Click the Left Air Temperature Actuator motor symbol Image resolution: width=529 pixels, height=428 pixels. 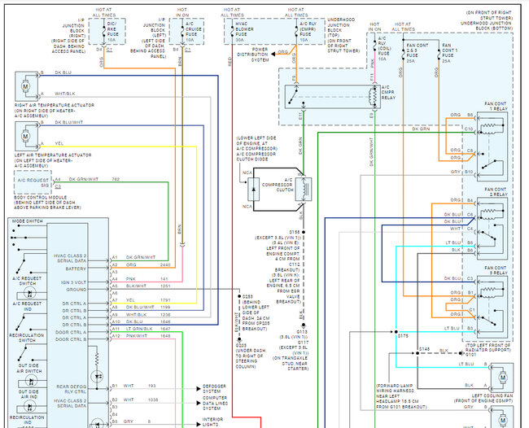(25, 136)
